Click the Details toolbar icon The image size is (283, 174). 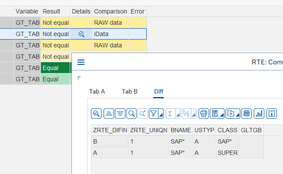(96, 114)
